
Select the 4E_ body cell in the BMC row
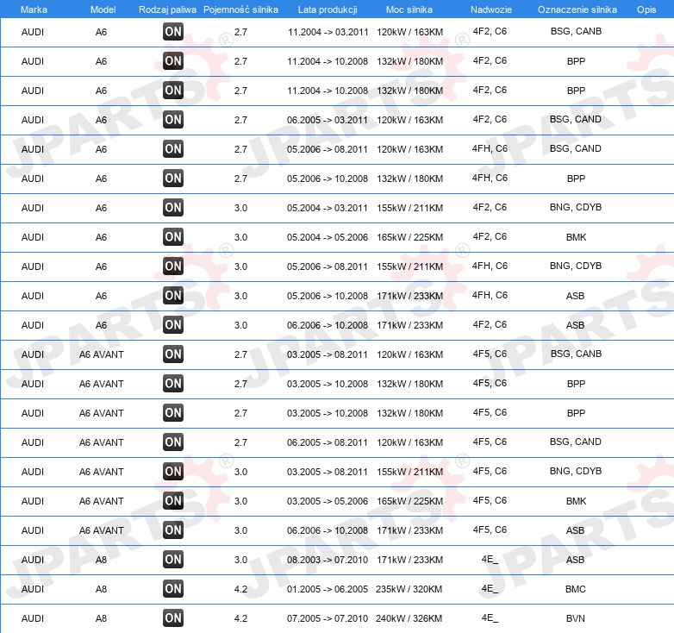click(490, 588)
